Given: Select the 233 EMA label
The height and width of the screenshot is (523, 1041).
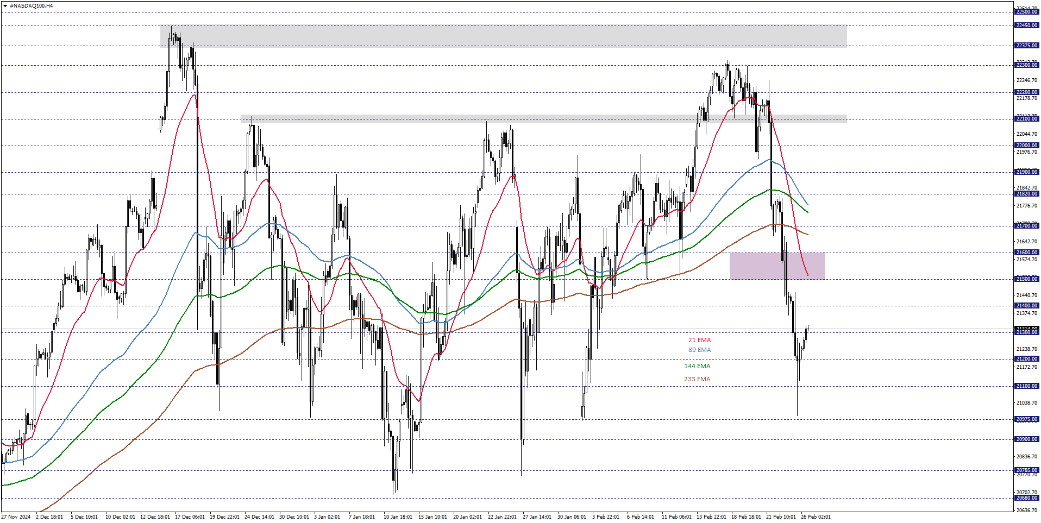Looking at the screenshot, I should point(697,379).
